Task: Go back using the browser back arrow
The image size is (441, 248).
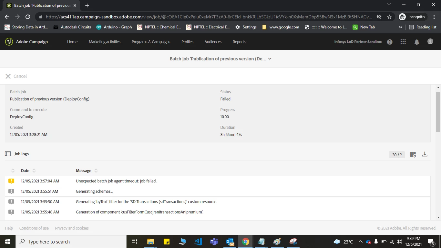Action: point(7,17)
